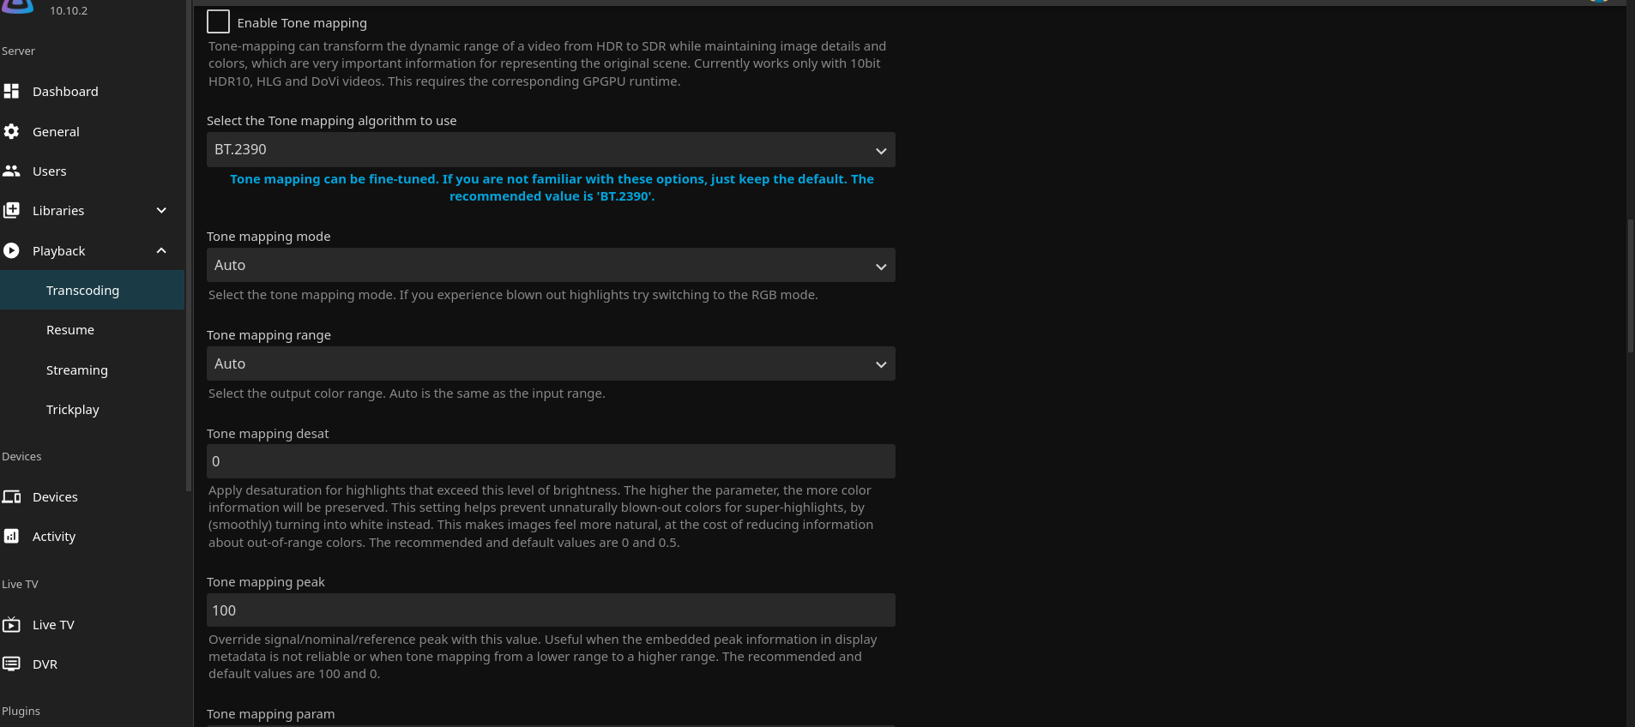Click the Dashboard grid icon
Screen dimensions: 1635x727
pyautogui.click(x=11, y=91)
